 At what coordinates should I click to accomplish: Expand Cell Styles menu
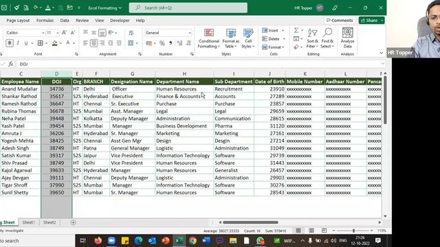(x=248, y=38)
